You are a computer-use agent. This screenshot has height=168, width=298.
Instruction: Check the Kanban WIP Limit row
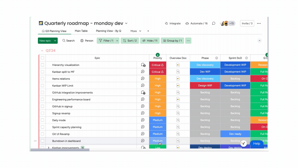pos(42,86)
